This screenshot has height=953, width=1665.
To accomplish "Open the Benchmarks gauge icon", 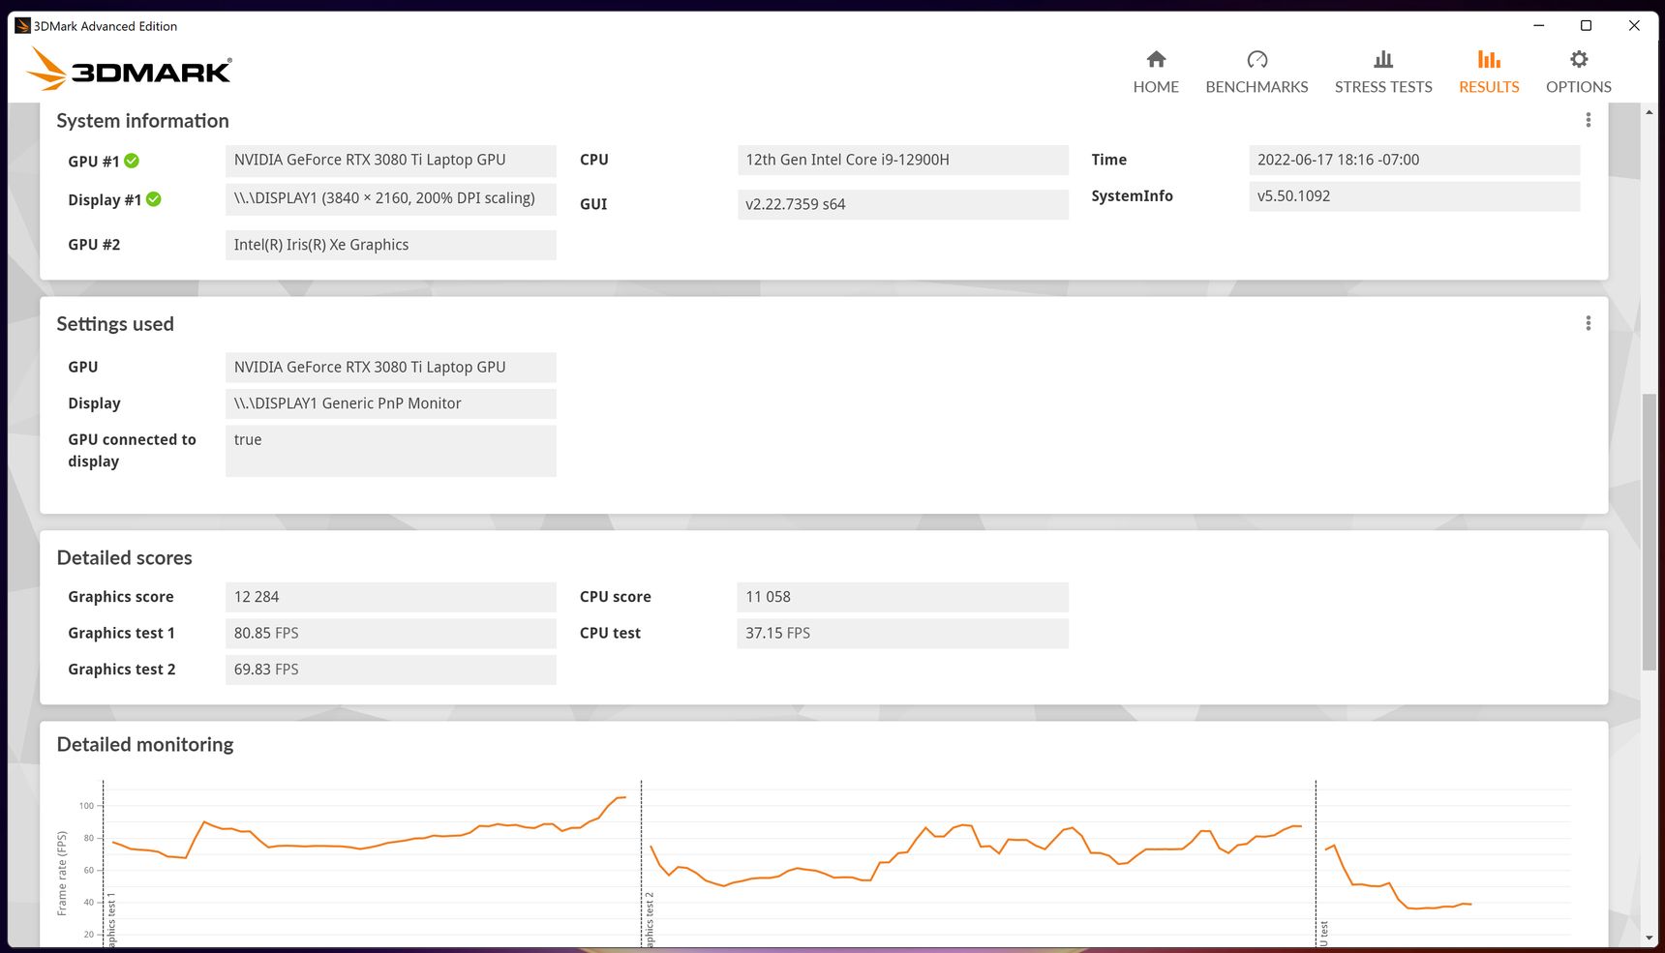I will [x=1256, y=59].
